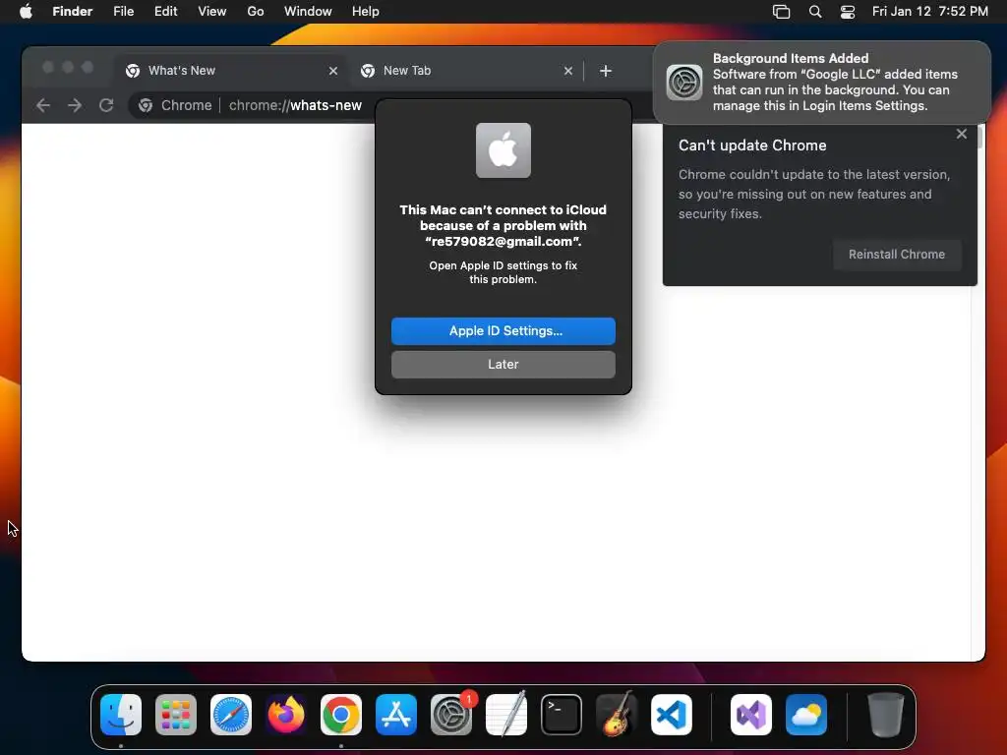Open a new Chrome tab with plus
This screenshot has height=755, width=1007.
pos(606,71)
